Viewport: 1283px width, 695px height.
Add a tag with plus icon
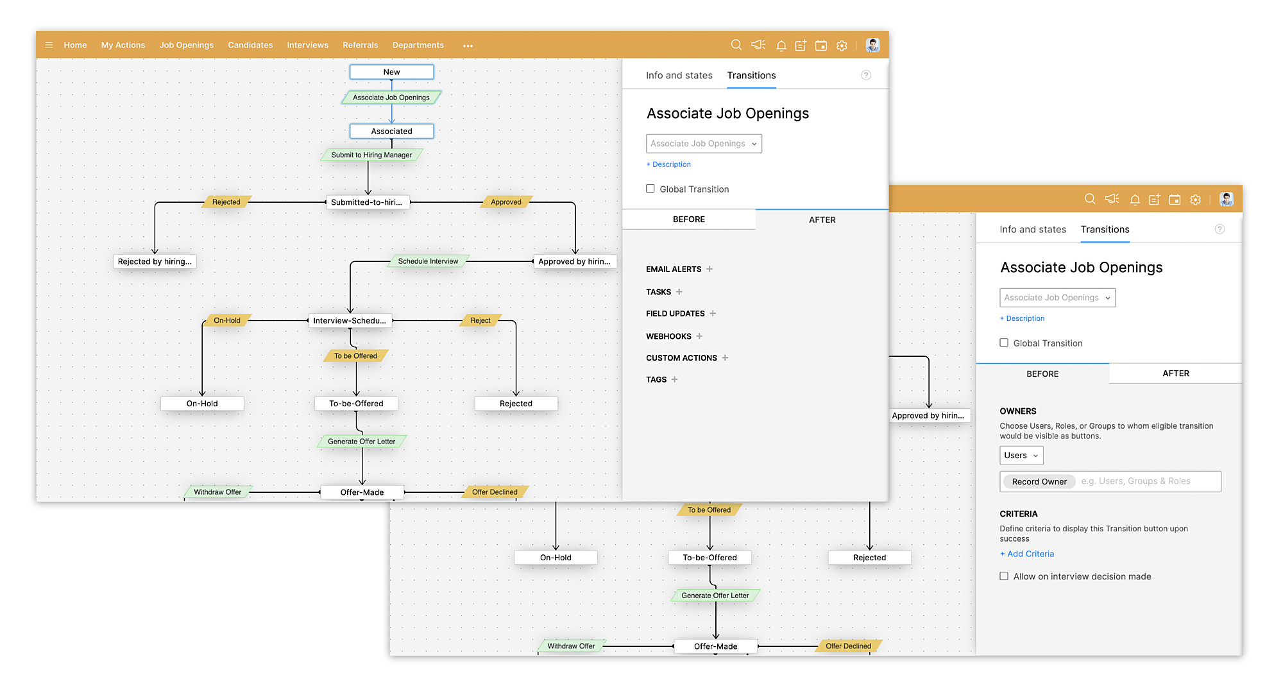pyautogui.click(x=674, y=379)
